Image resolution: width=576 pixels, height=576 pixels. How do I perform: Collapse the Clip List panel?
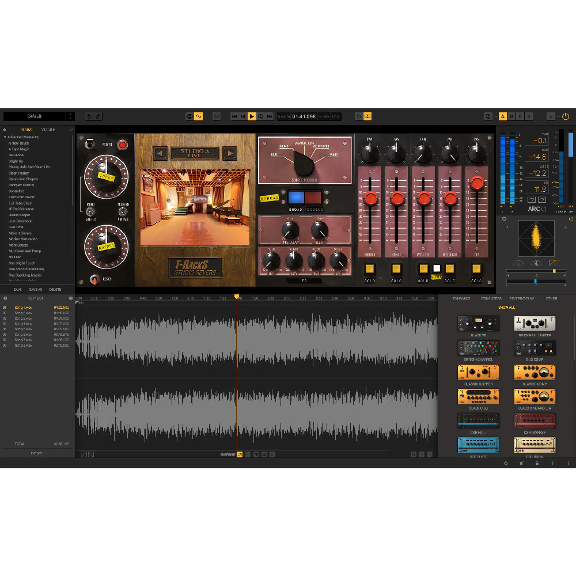point(70,298)
